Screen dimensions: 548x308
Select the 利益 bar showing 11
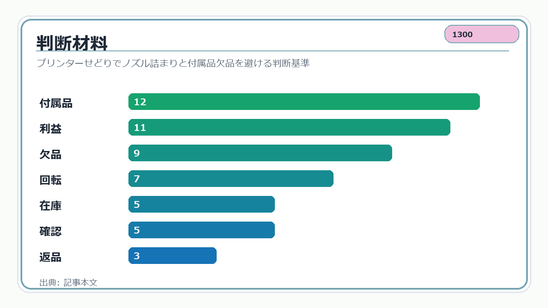tap(289, 127)
